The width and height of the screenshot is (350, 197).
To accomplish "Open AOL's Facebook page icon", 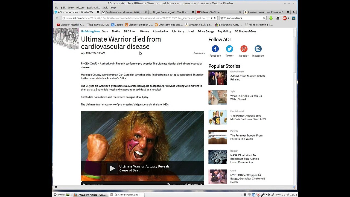I will click(215, 49).
